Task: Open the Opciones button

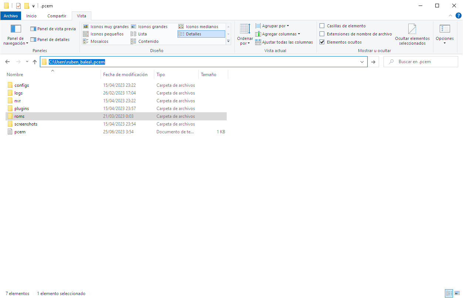Action: click(445, 35)
